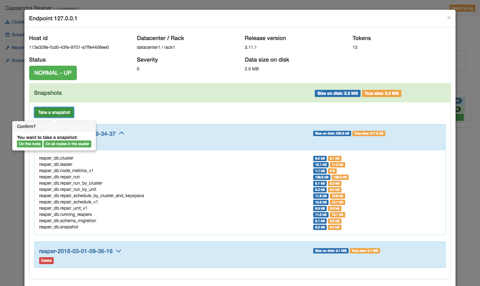
Task: Click the 13.2 kB size badge
Action: (321, 202)
